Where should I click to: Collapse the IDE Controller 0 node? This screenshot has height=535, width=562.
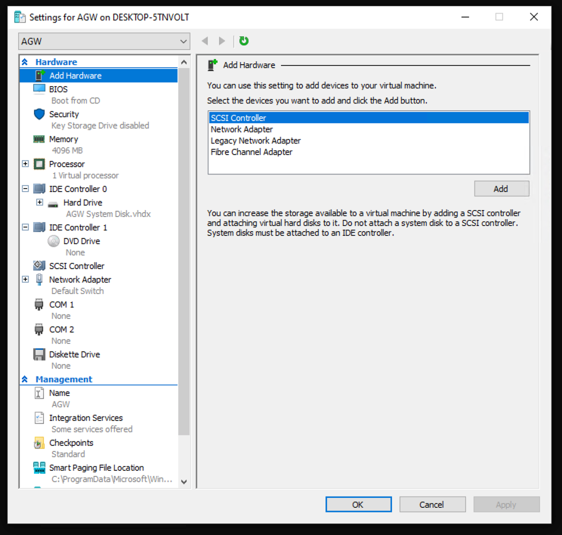[x=26, y=189]
